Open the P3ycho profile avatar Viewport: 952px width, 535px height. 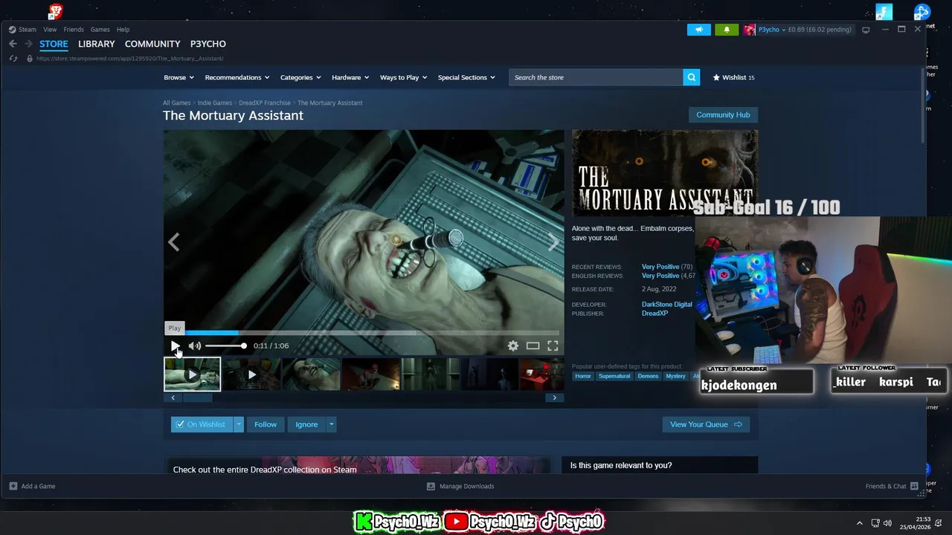tap(750, 30)
